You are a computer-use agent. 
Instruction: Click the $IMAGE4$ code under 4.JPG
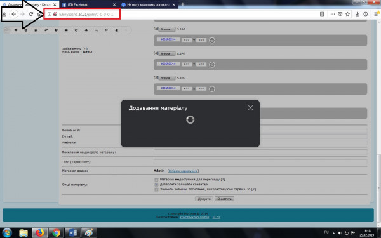click(168, 63)
